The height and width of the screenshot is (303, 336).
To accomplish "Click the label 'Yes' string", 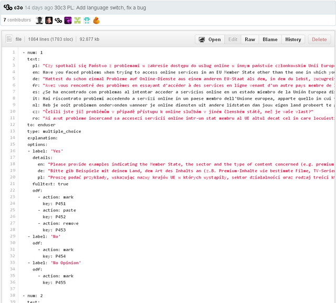I will pos(57,151).
